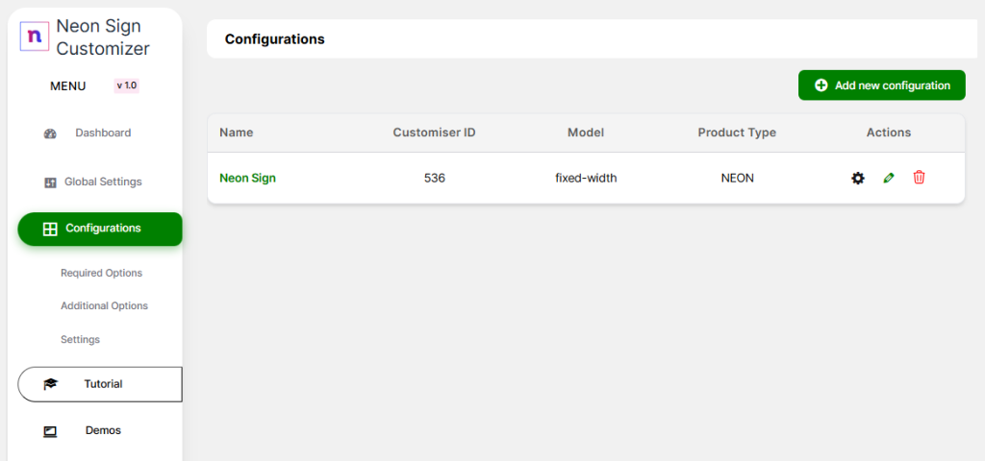Click the Global Settings sidebar icon
The image size is (985, 461).
click(50, 182)
